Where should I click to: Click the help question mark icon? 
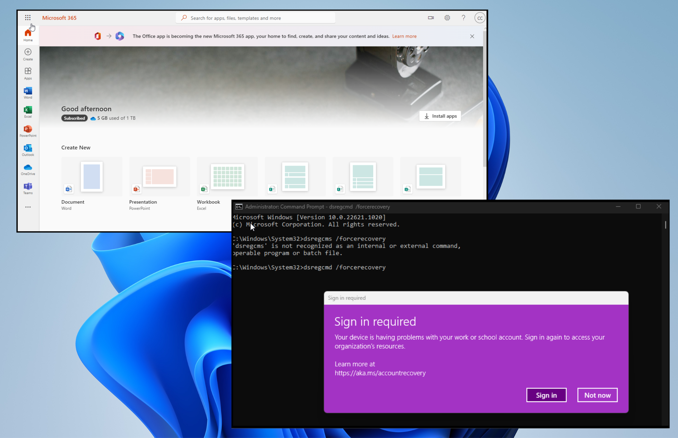point(463,18)
